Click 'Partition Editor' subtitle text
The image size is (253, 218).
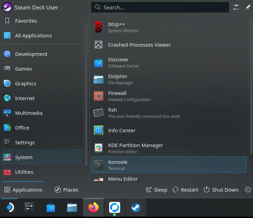pyautogui.click(x=123, y=152)
